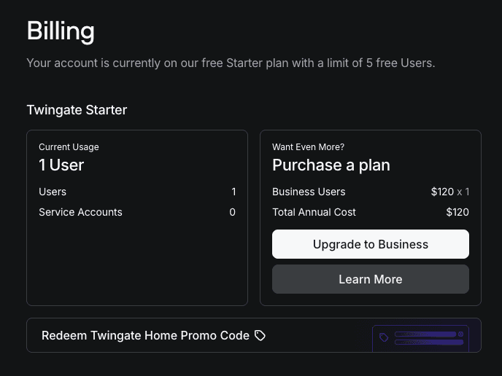Select the "Purchase a plan" heading
Screen dimensions: 502x376
331,165
